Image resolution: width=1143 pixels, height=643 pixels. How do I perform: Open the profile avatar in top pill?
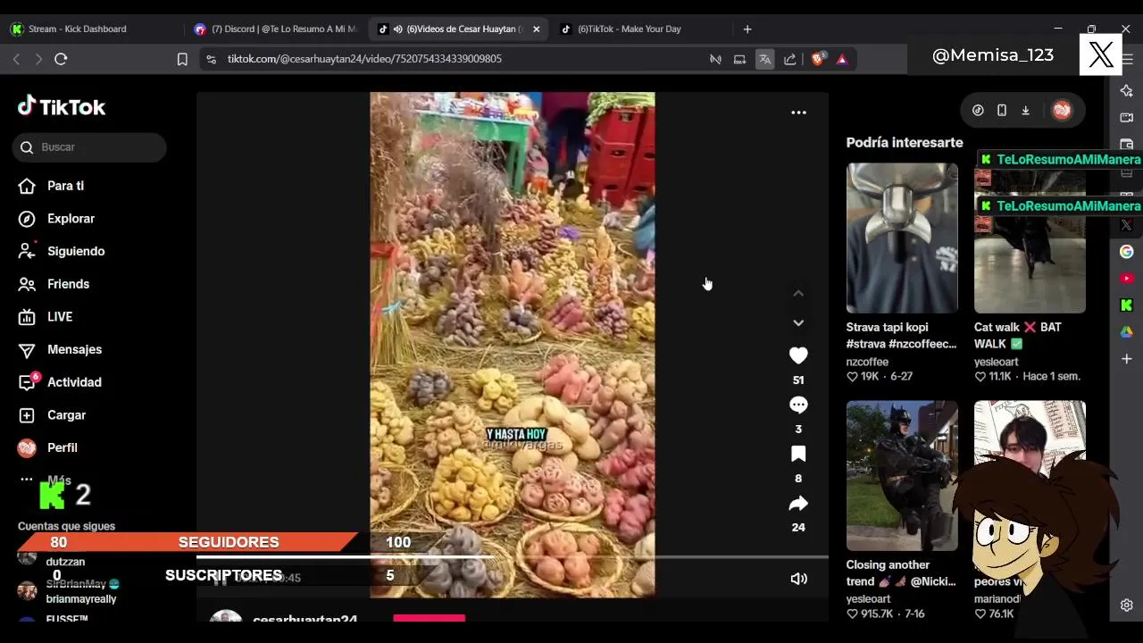point(1062,110)
